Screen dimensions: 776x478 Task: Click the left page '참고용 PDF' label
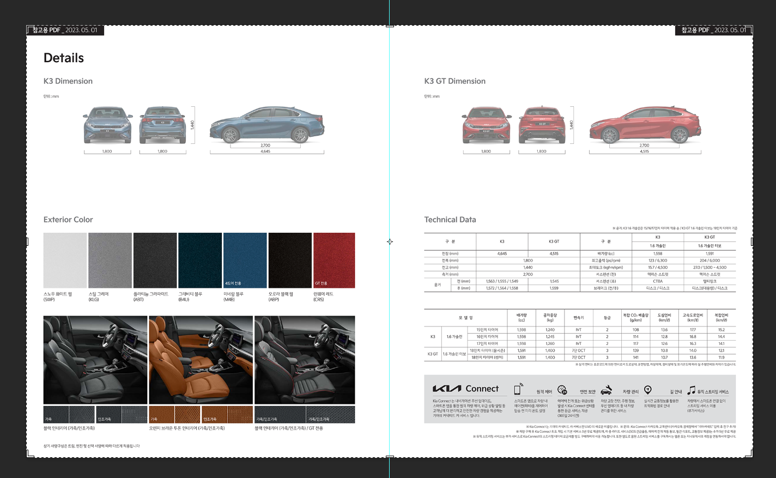[65, 30]
